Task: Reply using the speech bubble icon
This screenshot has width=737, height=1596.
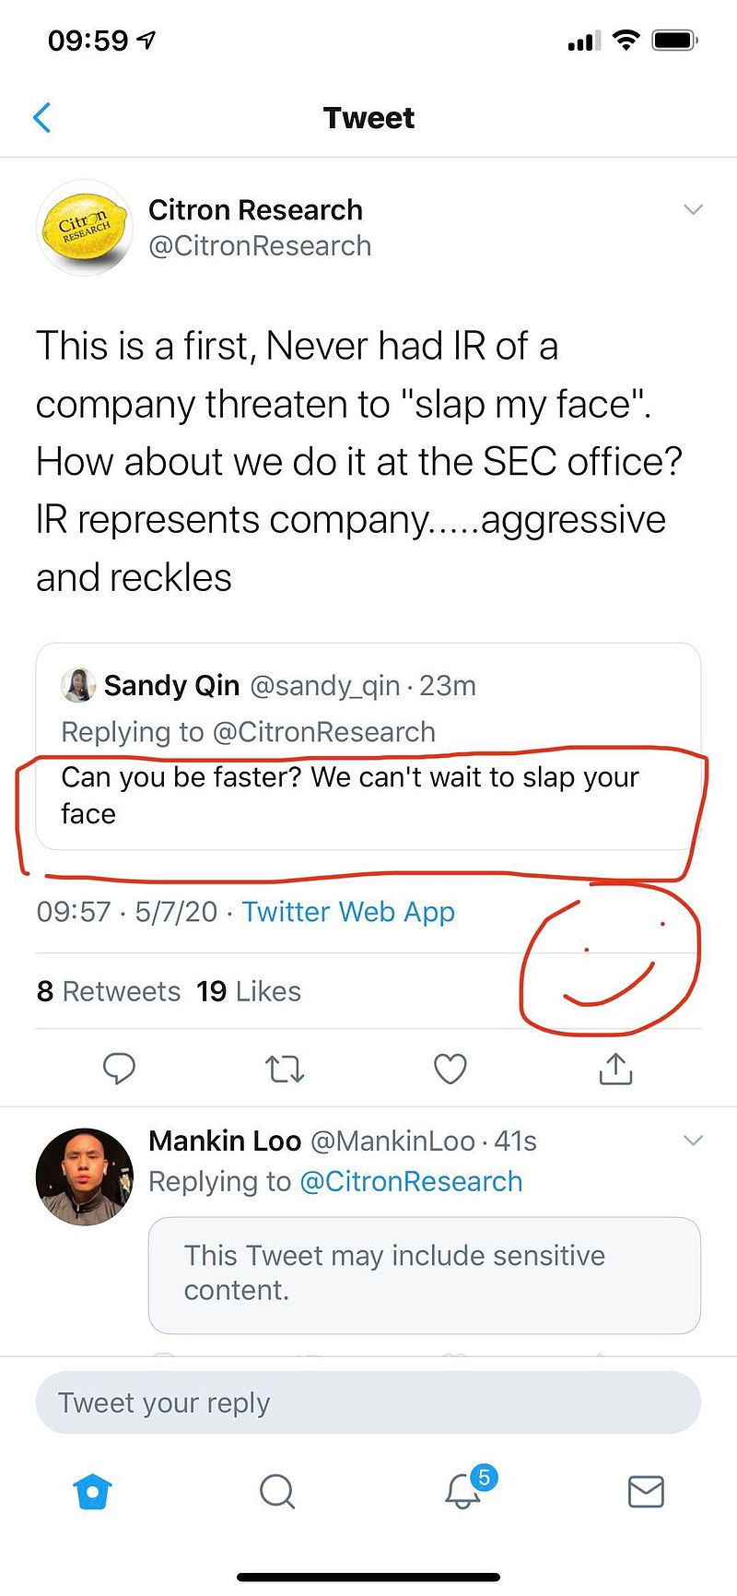Action: coord(120,1069)
